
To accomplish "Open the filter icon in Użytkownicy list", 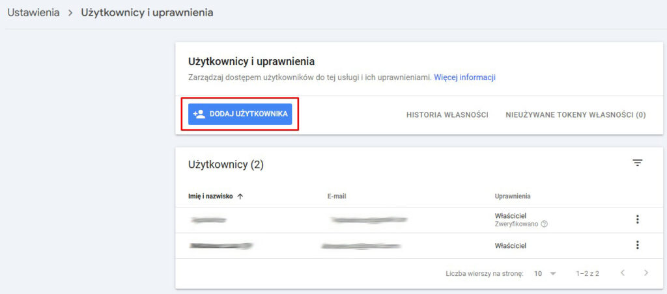I will tap(637, 163).
